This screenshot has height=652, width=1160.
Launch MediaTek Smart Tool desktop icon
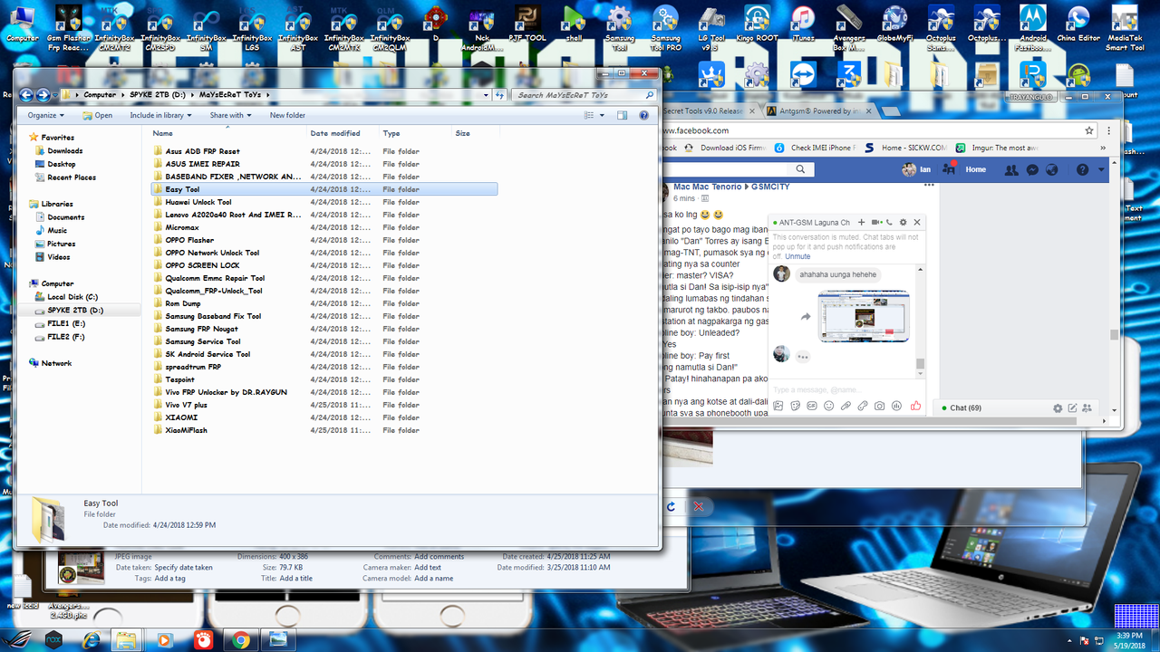pyautogui.click(x=1125, y=26)
